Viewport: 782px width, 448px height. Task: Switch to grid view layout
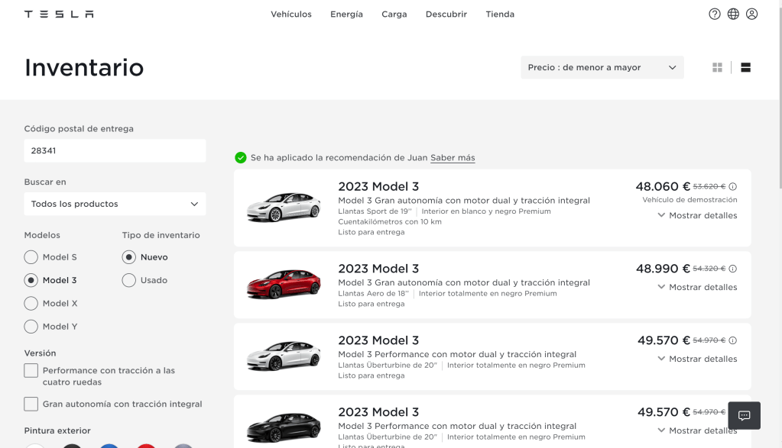point(717,67)
